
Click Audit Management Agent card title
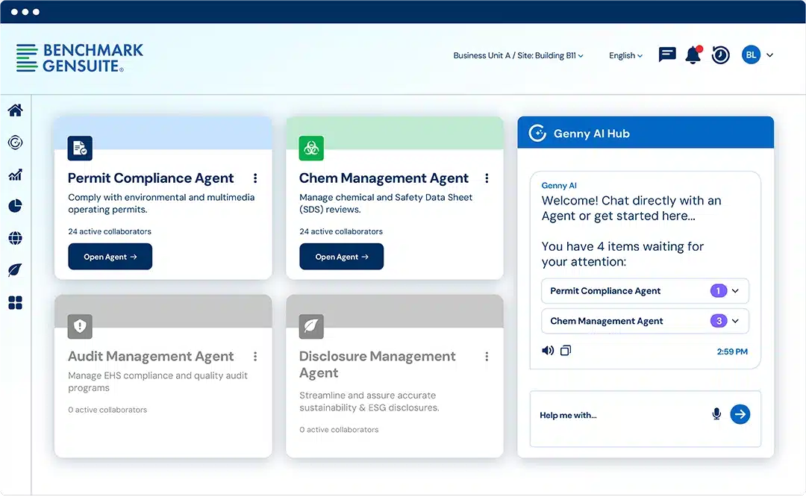pos(151,356)
